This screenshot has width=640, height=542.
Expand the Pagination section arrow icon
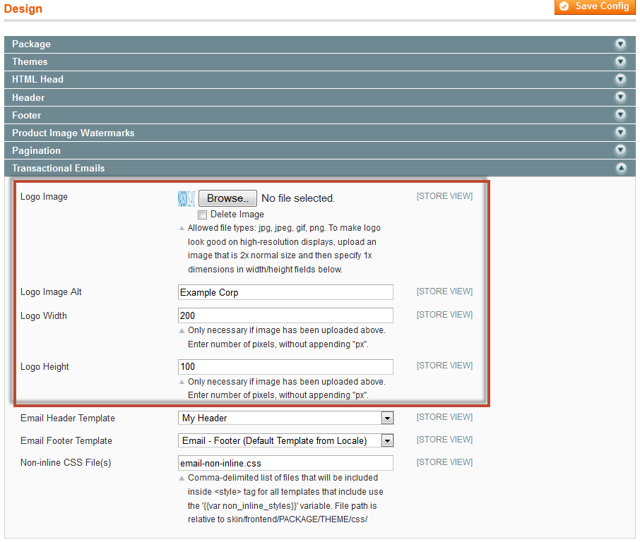click(620, 150)
